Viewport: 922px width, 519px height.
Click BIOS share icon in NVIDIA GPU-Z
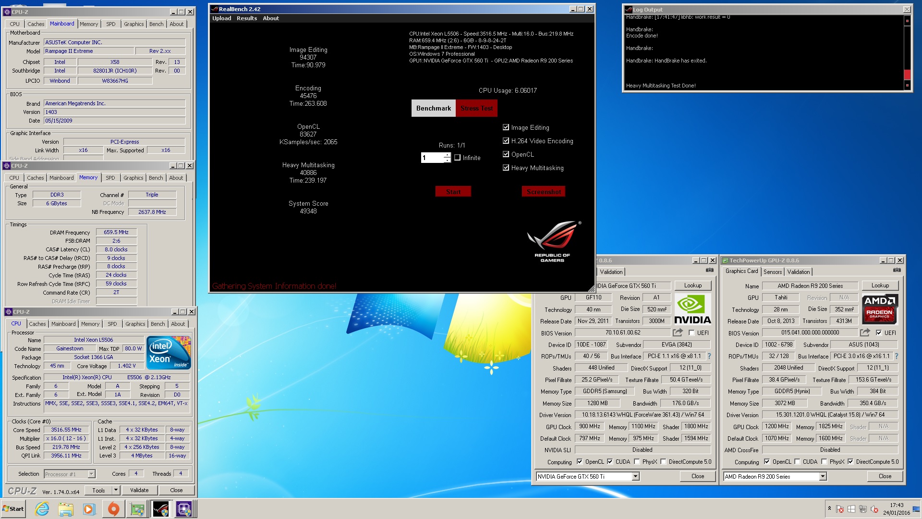tap(678, 333)
